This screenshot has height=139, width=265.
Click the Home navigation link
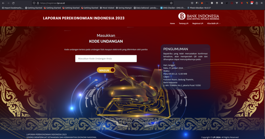172,23
